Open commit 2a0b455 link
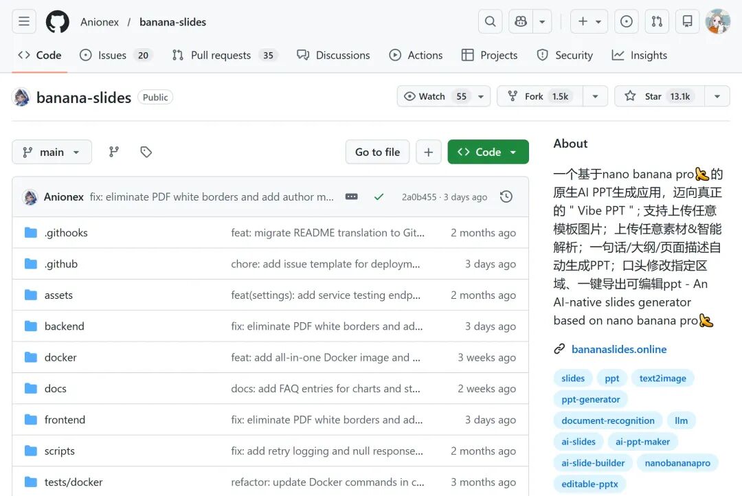 click(419, 197)
